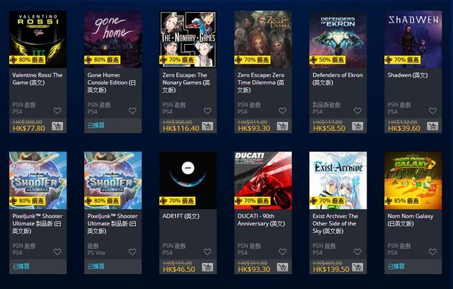Add Zero Time Dilemma to cart
Image resolution: width=453 pixels, height=289 pixels.
[x=282, y=126]
